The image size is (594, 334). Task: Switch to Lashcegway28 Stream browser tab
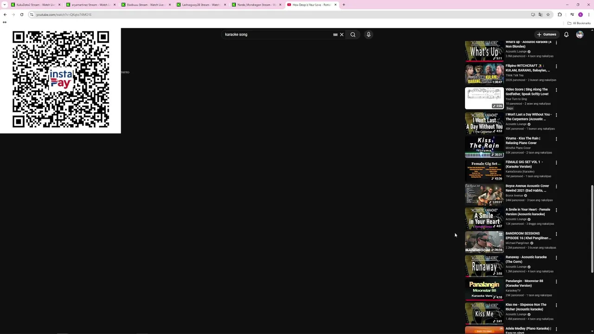point(201,5)
